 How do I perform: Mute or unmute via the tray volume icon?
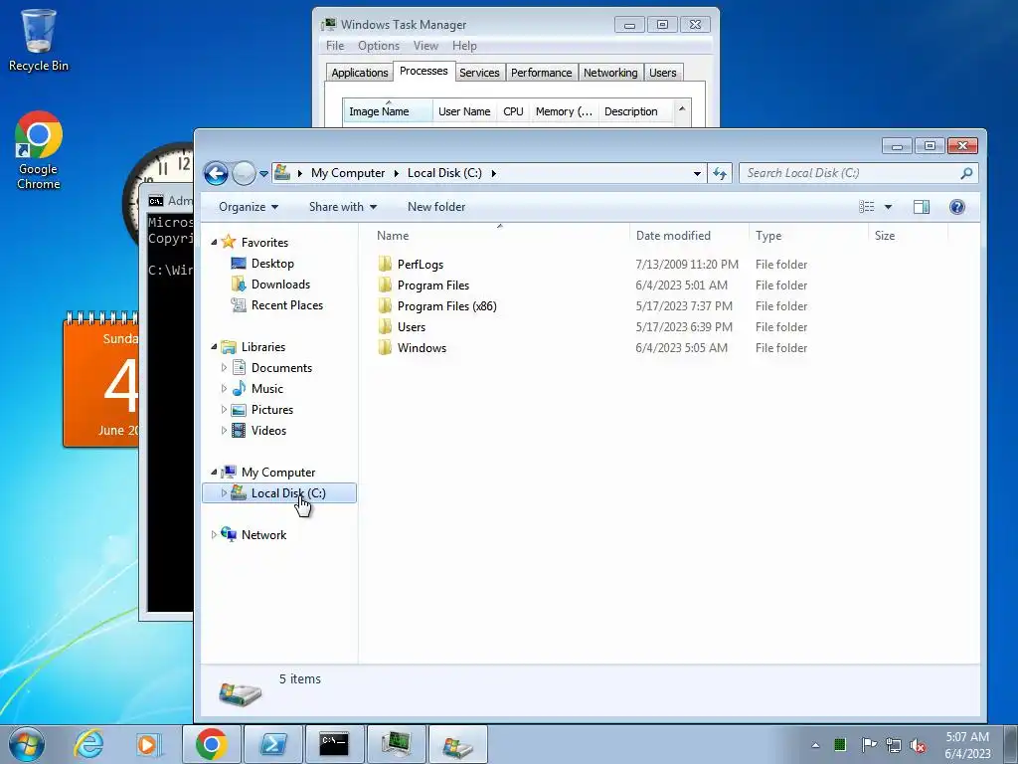point(918,745)
